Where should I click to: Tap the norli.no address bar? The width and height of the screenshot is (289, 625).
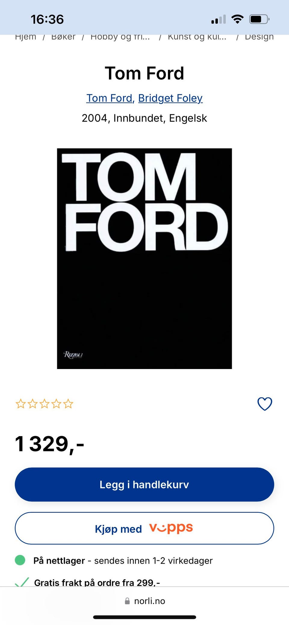(x=144, y=601)
